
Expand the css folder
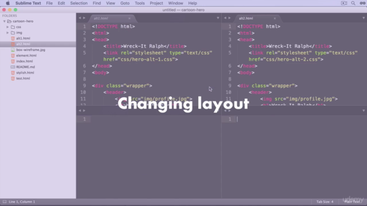pos(7,27)
